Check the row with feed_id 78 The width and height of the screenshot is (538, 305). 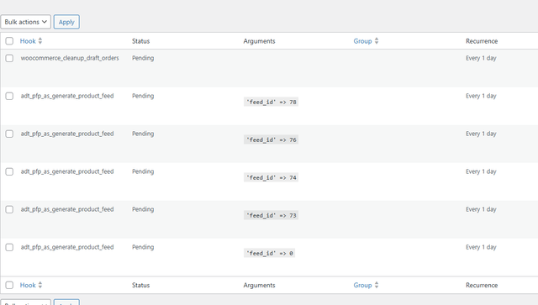tap(9, 96)
